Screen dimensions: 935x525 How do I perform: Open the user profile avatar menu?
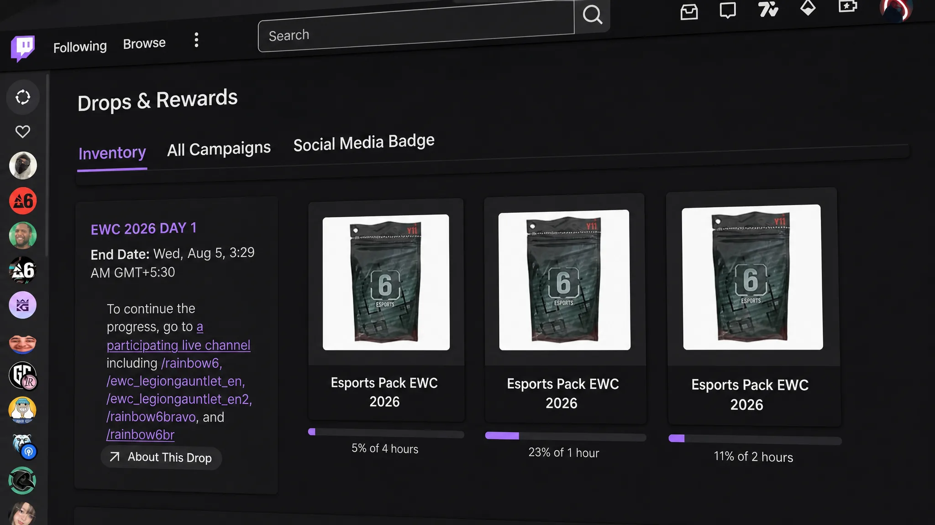coord(896,9)
